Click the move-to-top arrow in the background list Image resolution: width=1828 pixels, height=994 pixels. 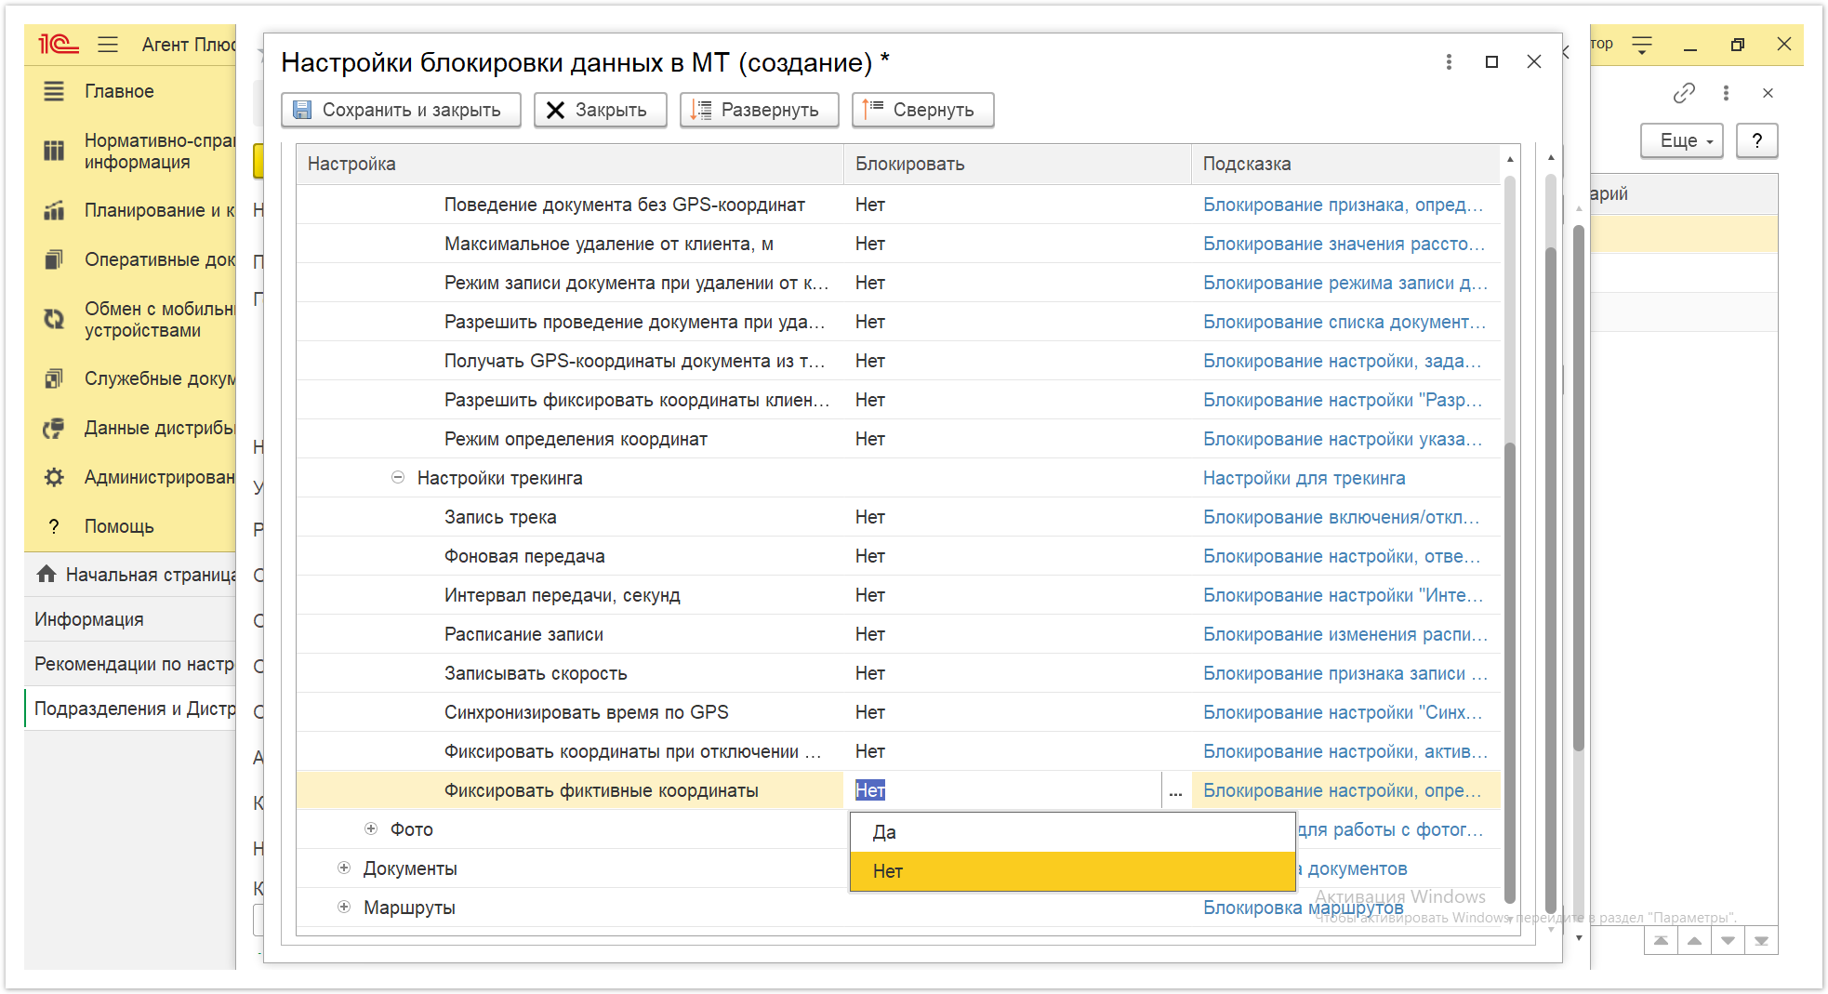pos(1661,941)
